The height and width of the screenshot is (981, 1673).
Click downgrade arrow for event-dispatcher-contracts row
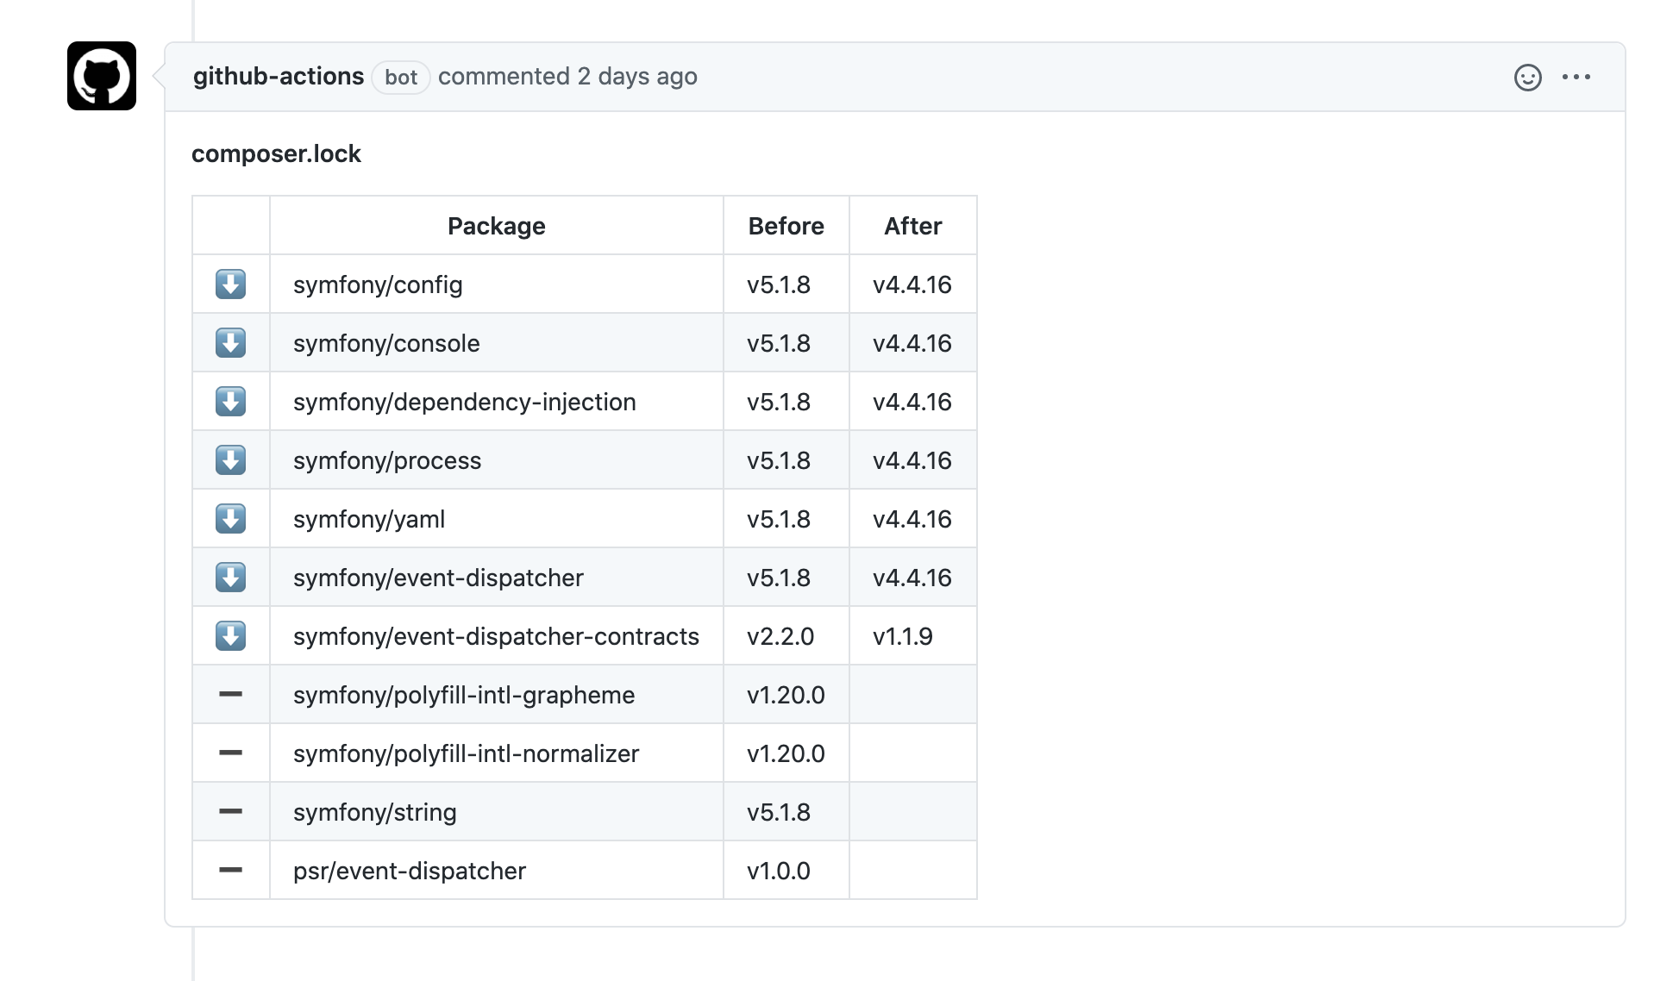(230, 636)
